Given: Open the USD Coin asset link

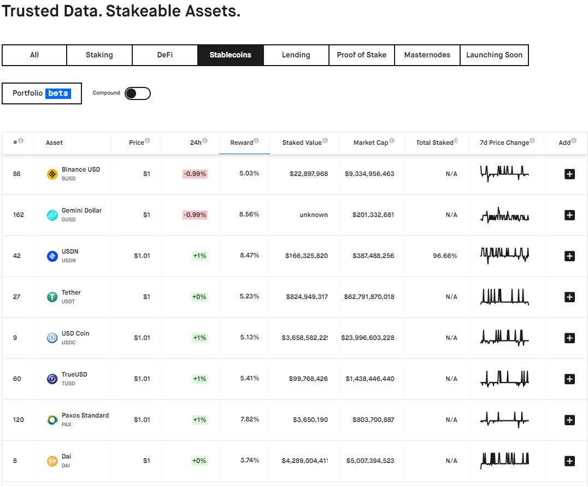Looking at the screenshot, I should (75, 333).
